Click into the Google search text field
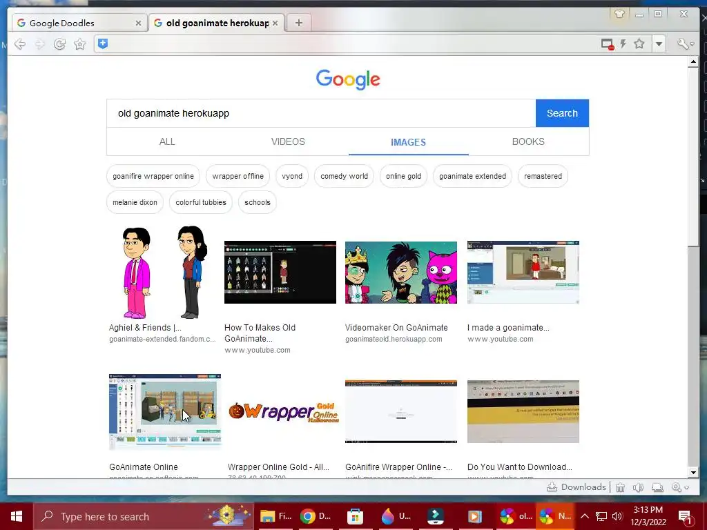 pos(321,113)
